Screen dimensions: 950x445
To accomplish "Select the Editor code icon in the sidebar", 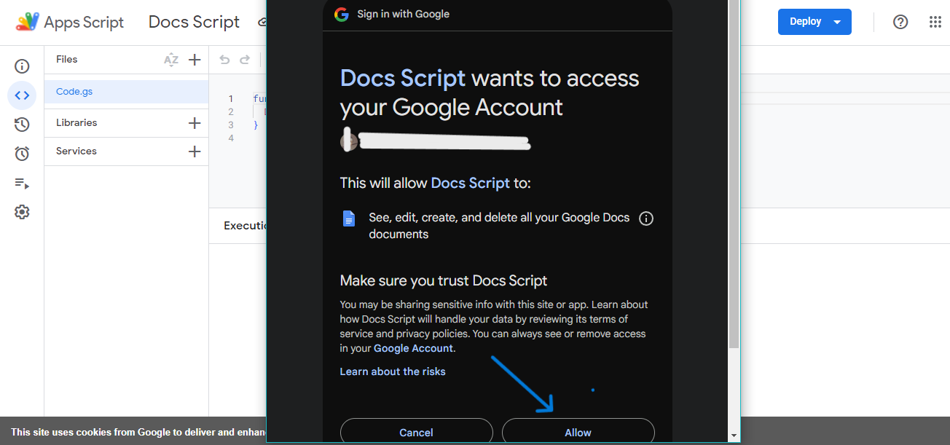I will coord(22,95).
